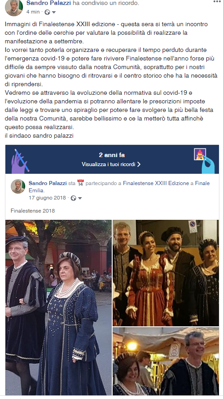Open Sandro Palazzi link in shared memory post

coord(48,183)
